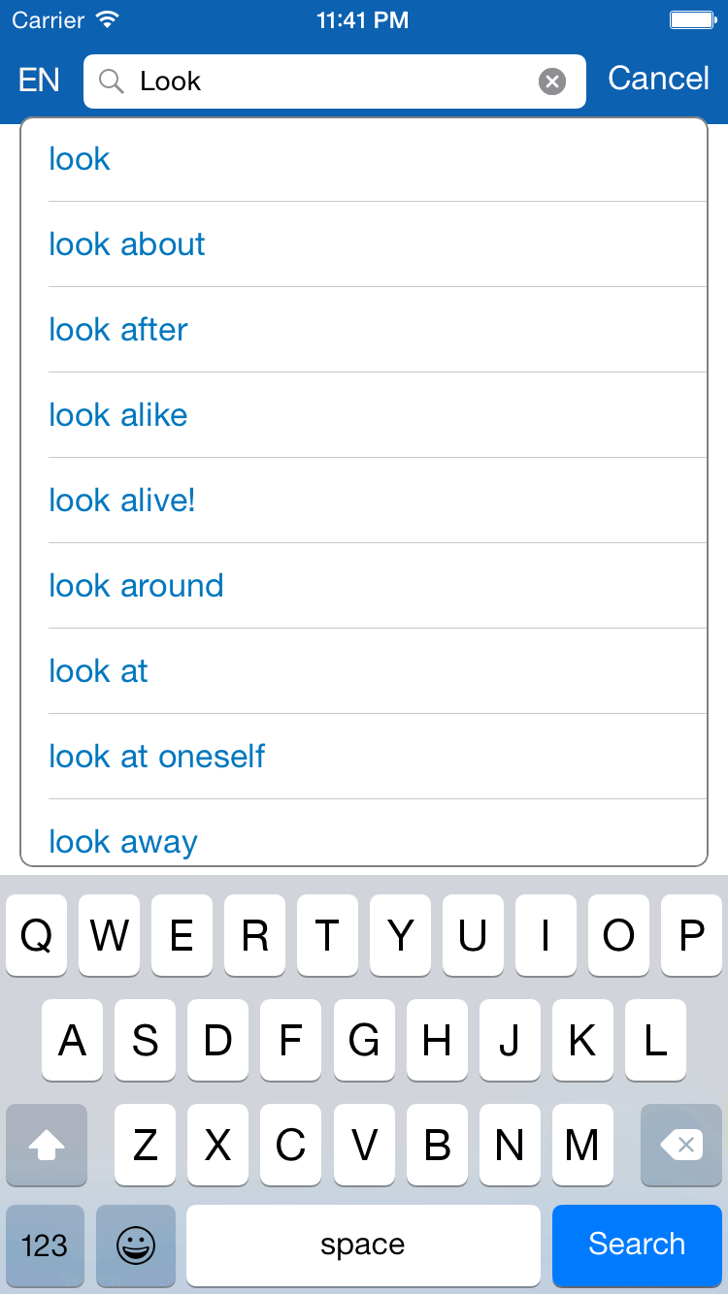The image size is (728, 1294).
Task: Choose the "look away" suggestion
Action: pyautogui.click(x=123, y=841)
